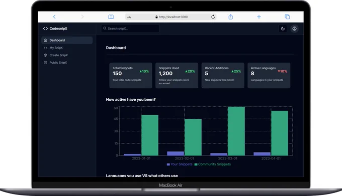
Task: Open Create SnipX in the sidebar
Action: [67, 55]
